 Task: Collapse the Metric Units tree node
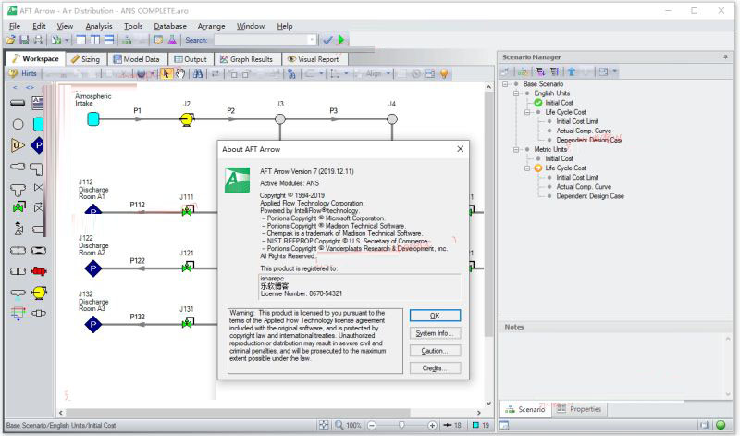[516, 149]
